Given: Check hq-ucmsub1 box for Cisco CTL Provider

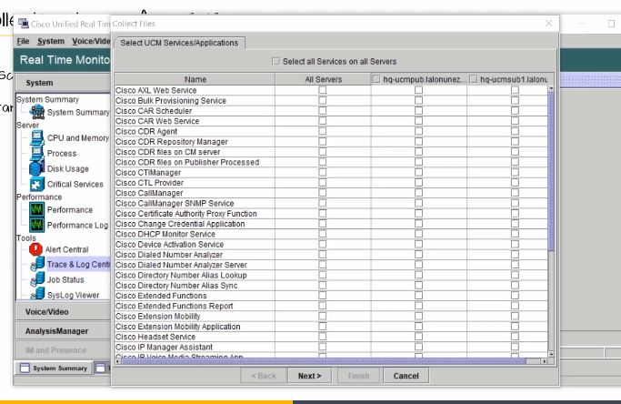Looking at the screenshot, I should [515, 182].
